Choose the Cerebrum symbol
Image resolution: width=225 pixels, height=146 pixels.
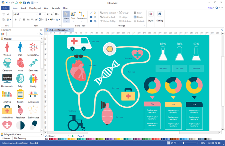7,63
